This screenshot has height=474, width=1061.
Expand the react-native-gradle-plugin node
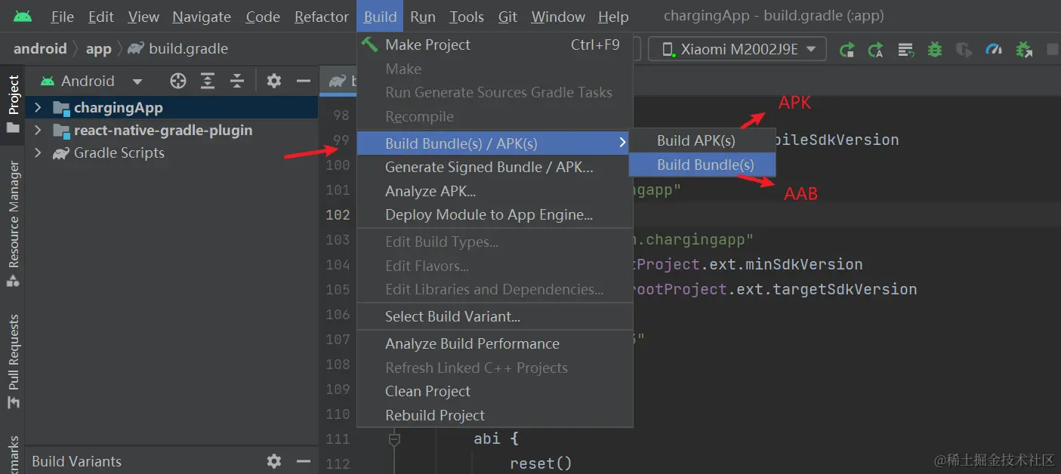[38, 131]
